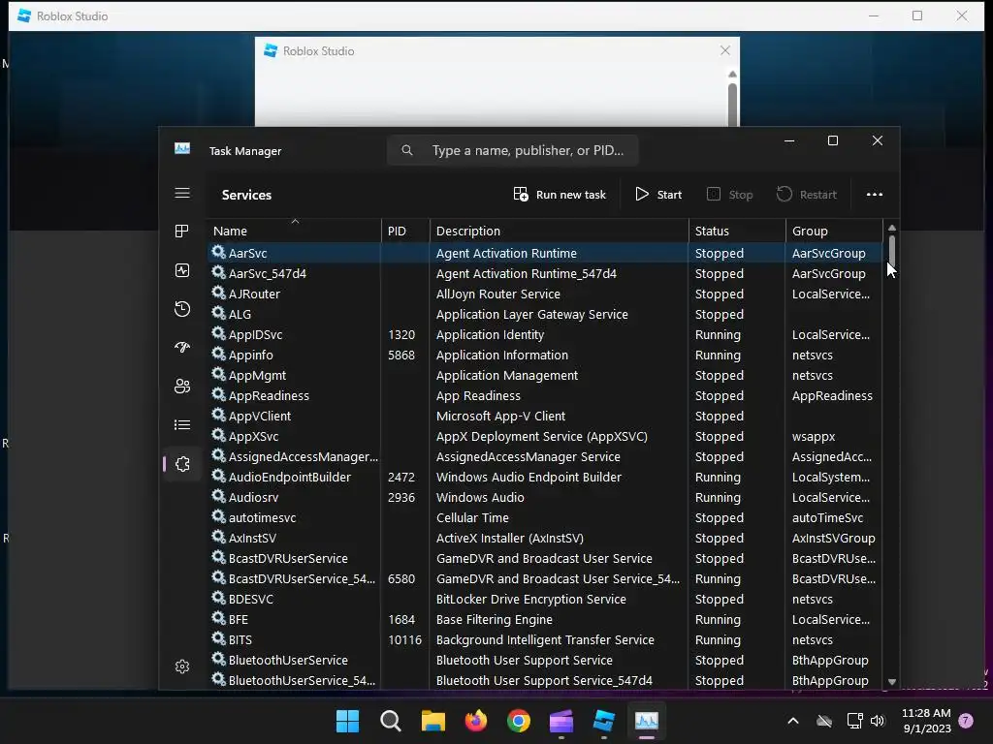993x744 pixels.
Task: Click PID 10116 cell
Action: (404, 639)
